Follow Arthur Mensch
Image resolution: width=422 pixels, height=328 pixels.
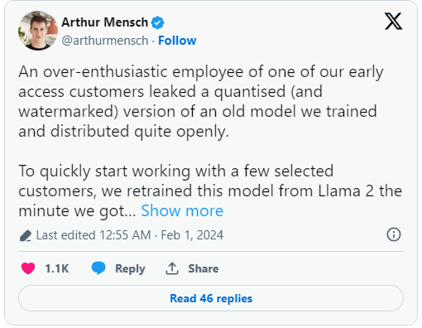tap(177, 41)
